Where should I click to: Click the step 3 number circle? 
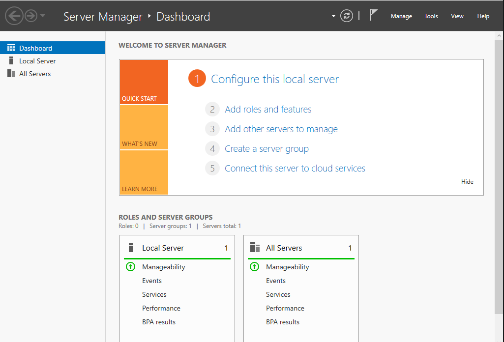tap(212, 129)
